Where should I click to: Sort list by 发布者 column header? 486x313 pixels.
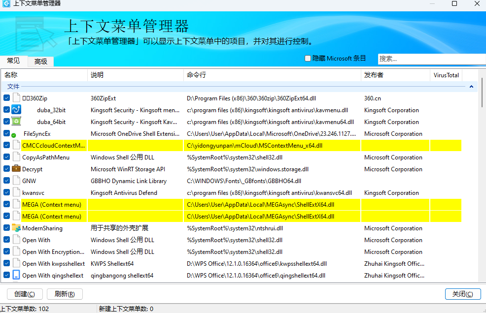coord(394,75)
